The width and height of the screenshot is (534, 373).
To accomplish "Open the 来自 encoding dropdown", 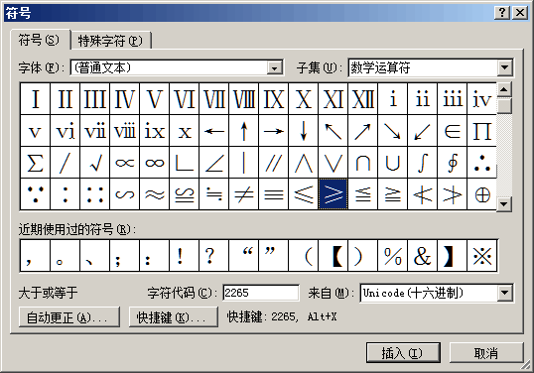I will [x=505, y=293].
